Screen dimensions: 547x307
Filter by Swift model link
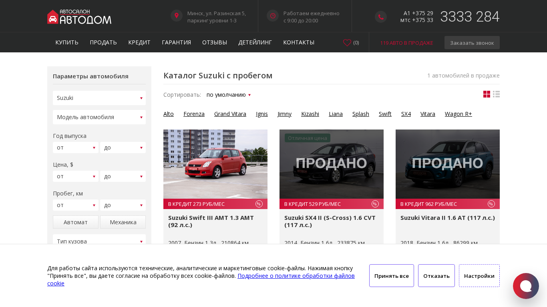pos(385,114)
